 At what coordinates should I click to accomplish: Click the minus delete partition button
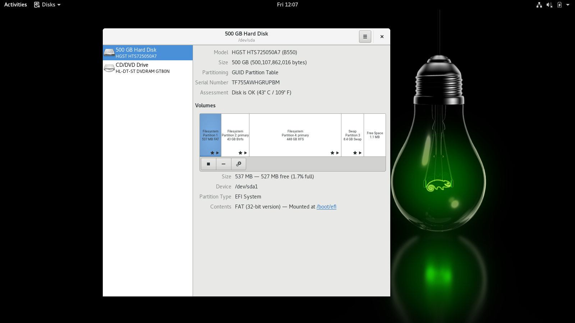click(224, 164)
